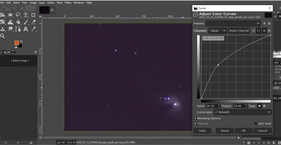Open the Edit menu
The width and height of the screenshot is (281, 145).
click(8, 3)
